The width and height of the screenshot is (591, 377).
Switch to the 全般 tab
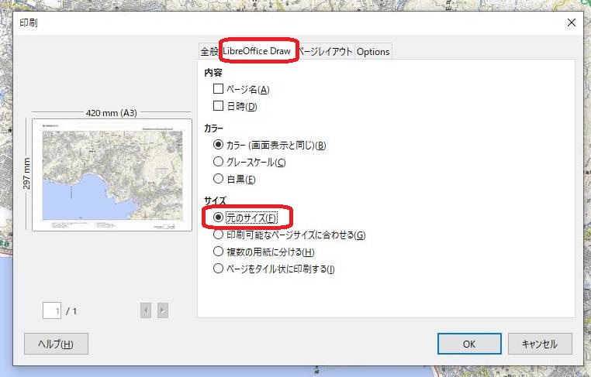209,52
